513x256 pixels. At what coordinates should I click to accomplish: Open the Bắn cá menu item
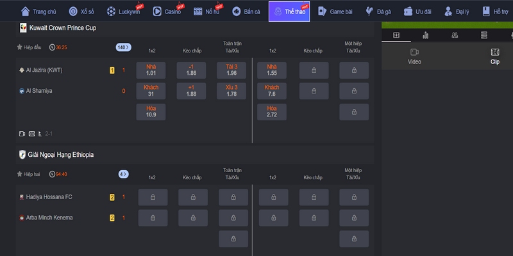tap(246, 12)
